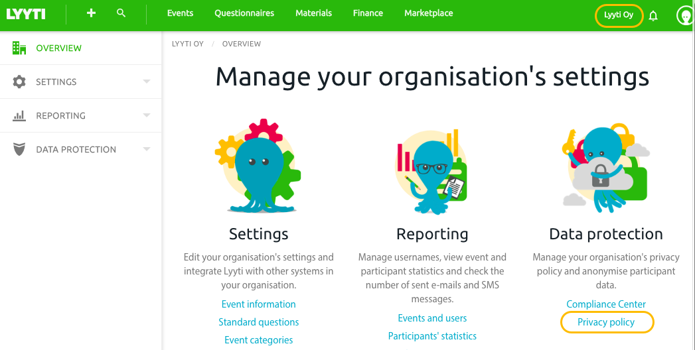
Task: Open the Privacy policy link
Action: pos(606,322)
